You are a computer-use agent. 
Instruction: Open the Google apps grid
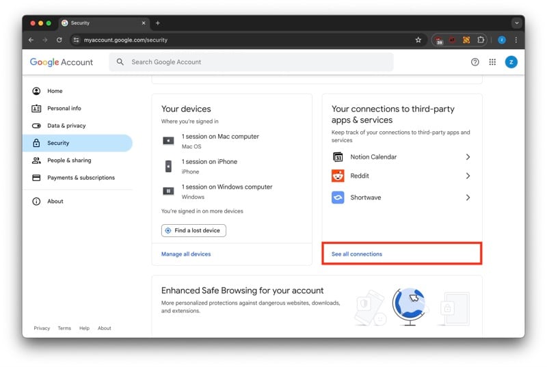click(x=492, y=62)
